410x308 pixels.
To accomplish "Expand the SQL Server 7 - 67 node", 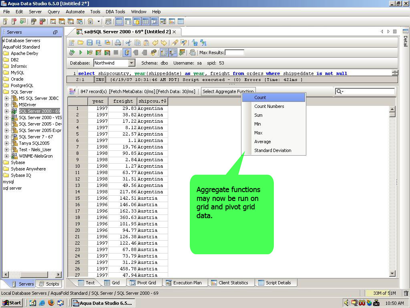I will 6,137.
